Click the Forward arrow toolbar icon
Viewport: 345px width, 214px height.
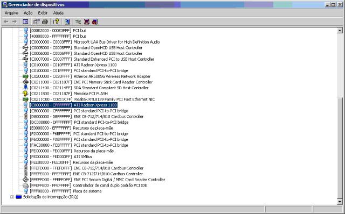(x=15, y=22)
